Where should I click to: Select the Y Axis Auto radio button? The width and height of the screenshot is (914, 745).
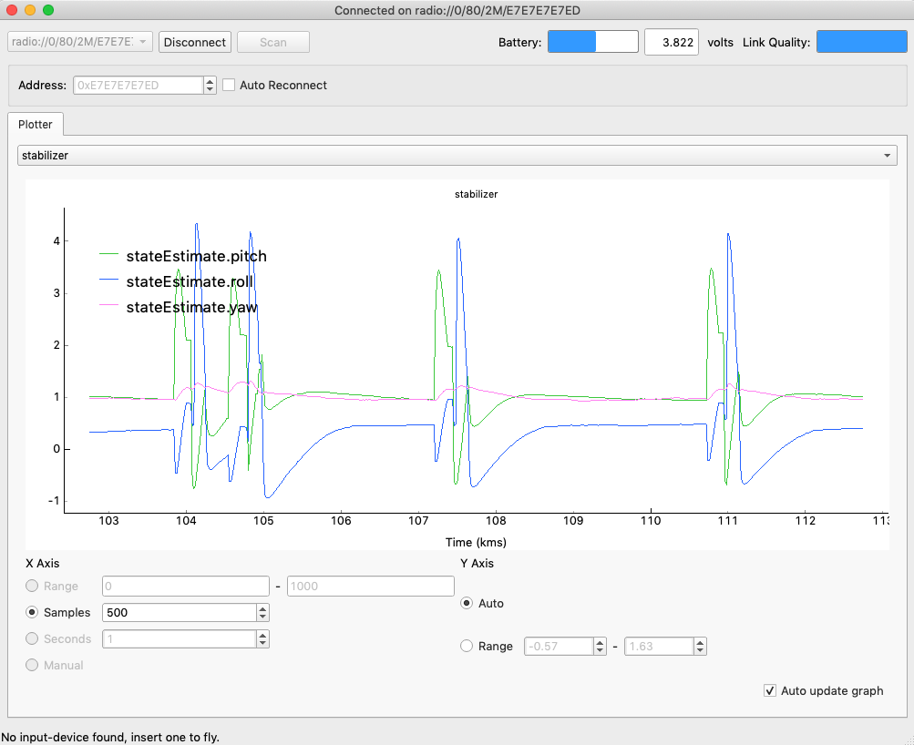467,603
